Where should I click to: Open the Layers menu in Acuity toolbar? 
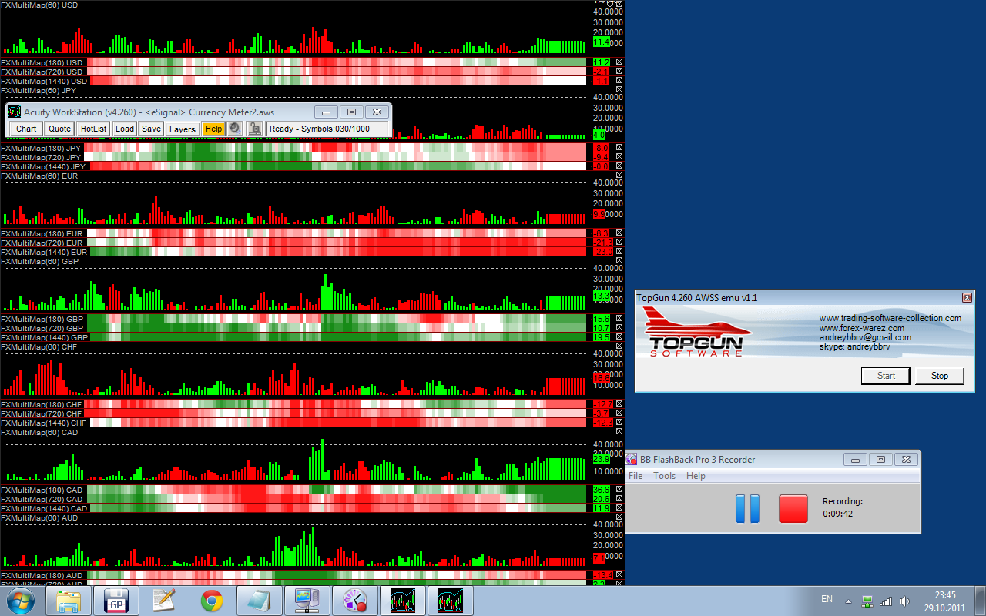pyautogui.click(x=183, y=129)
